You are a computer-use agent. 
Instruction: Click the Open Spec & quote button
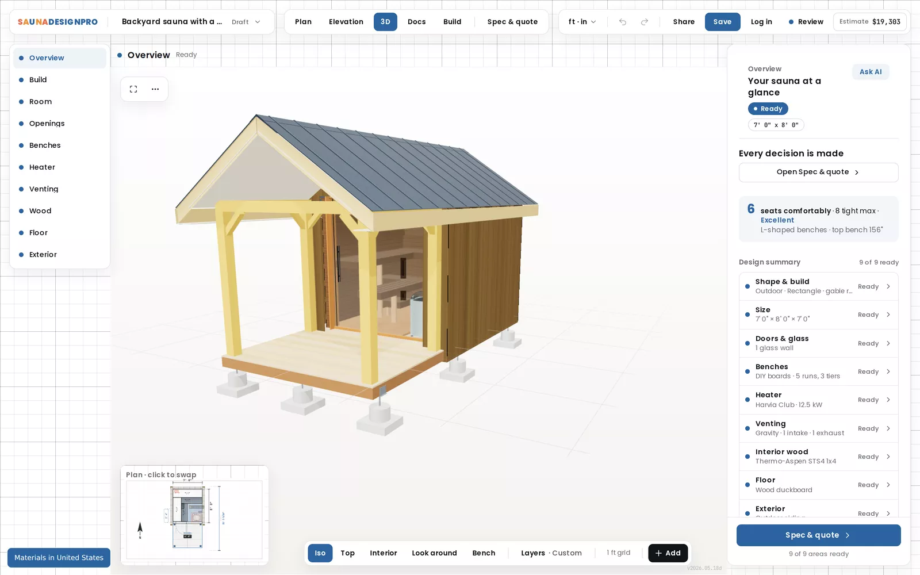click(818, 172)
